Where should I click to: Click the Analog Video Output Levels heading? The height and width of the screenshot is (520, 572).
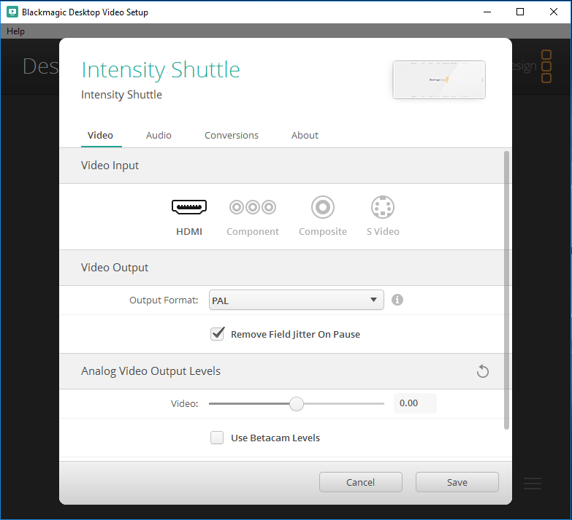[x=150, y=371]
